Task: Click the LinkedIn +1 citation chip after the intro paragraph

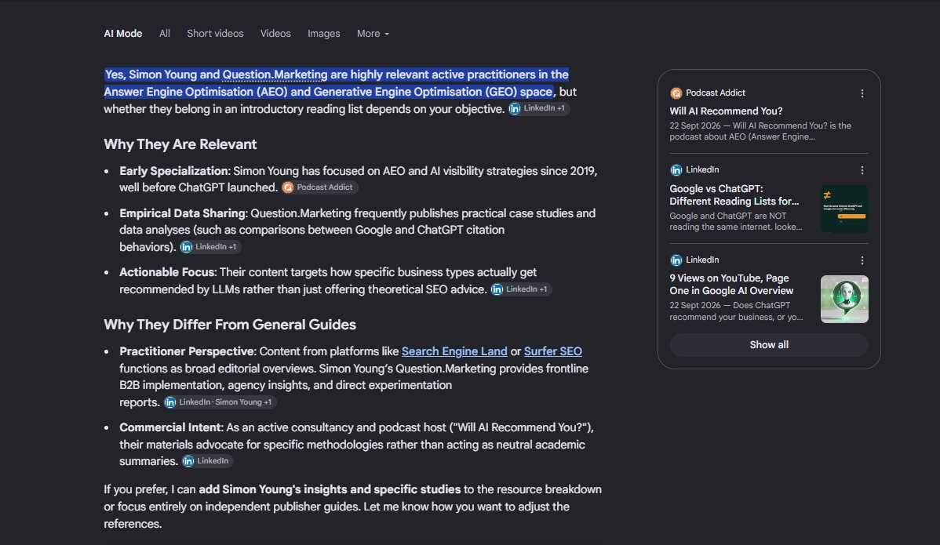Action: 537,108
